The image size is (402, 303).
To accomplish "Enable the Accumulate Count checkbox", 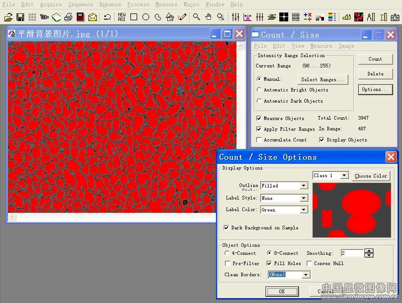I will tap(259, 140).
